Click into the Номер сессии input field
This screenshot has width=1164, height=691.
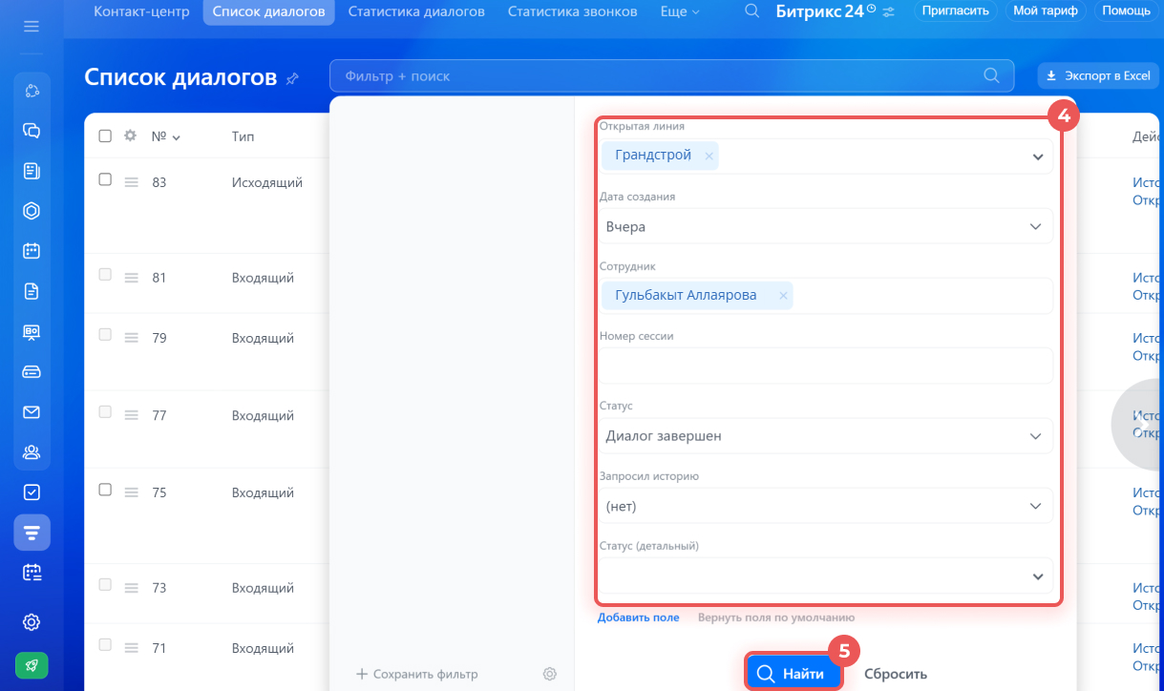tap(826, 366)
